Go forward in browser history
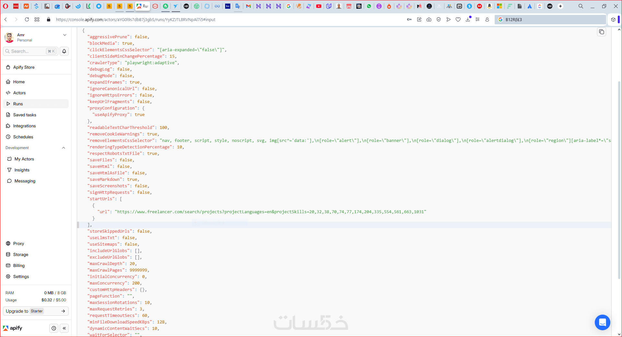Image resolution: width=622 pixels, height=337 pixels. pos(16,19)
